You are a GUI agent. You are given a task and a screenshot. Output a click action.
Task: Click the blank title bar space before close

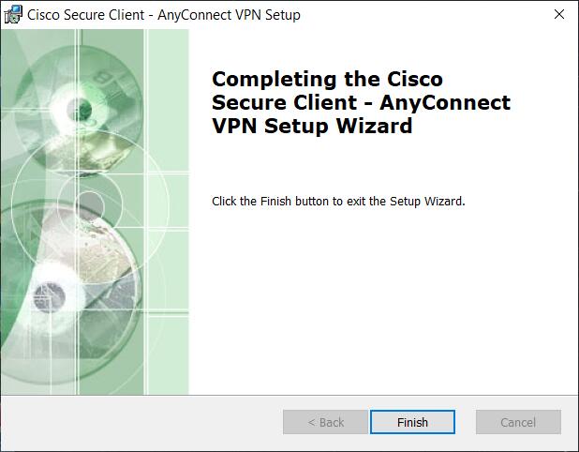click(x=422, y=15)
